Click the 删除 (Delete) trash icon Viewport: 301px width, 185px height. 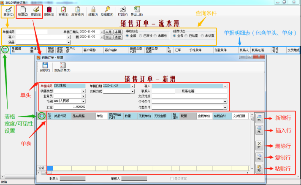[50, 9]
